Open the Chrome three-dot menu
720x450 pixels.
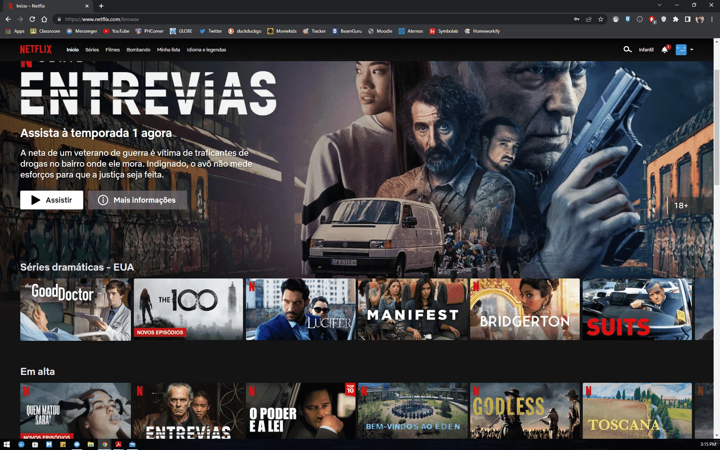point(712,19)
